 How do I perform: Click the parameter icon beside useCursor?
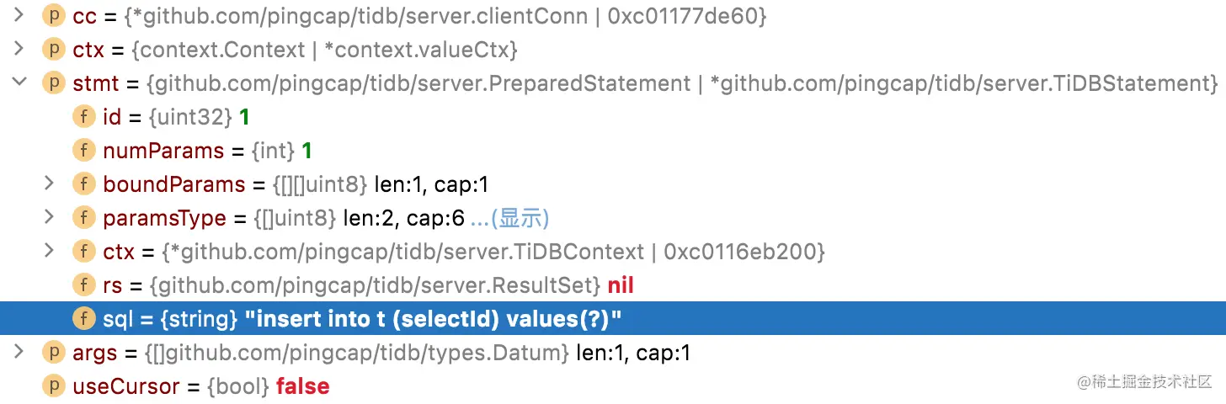coord(53,386)
